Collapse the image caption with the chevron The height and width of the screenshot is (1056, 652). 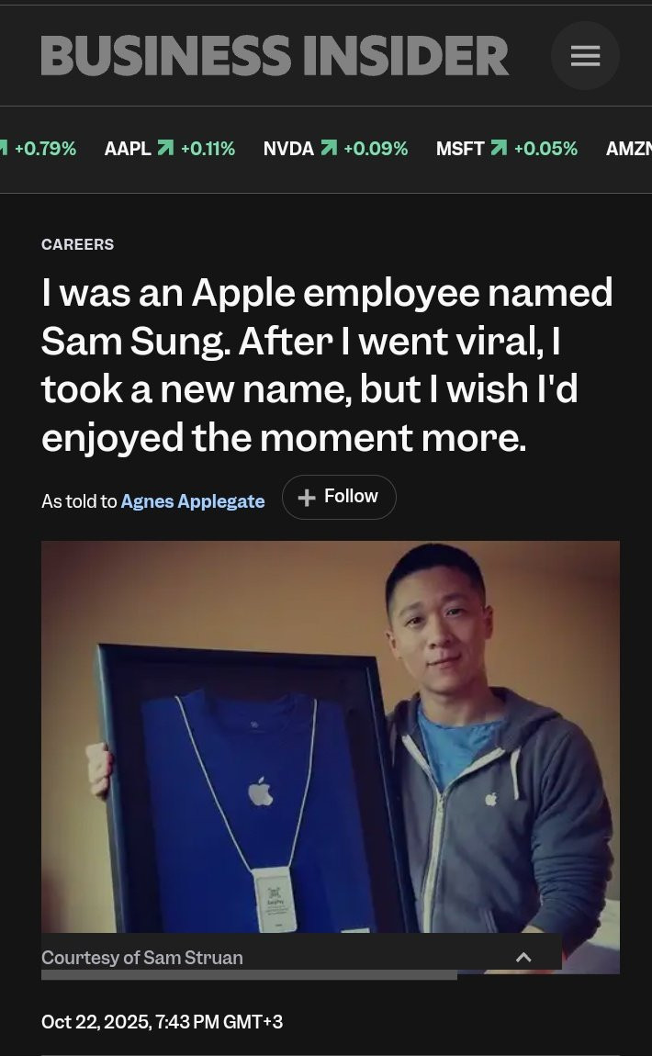[x=523, y=957]
